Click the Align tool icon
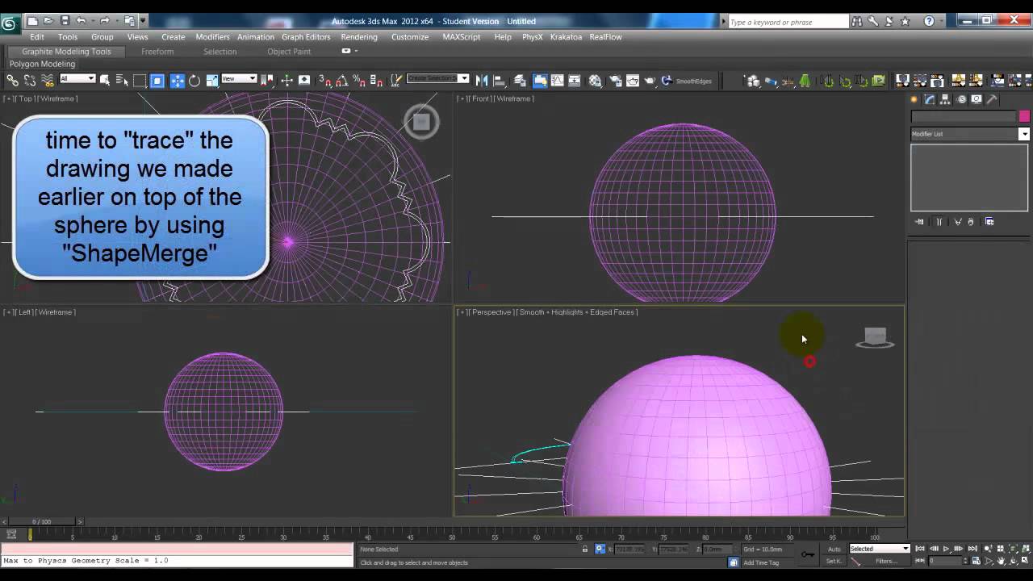1033x581 pixels. [499, 80]
